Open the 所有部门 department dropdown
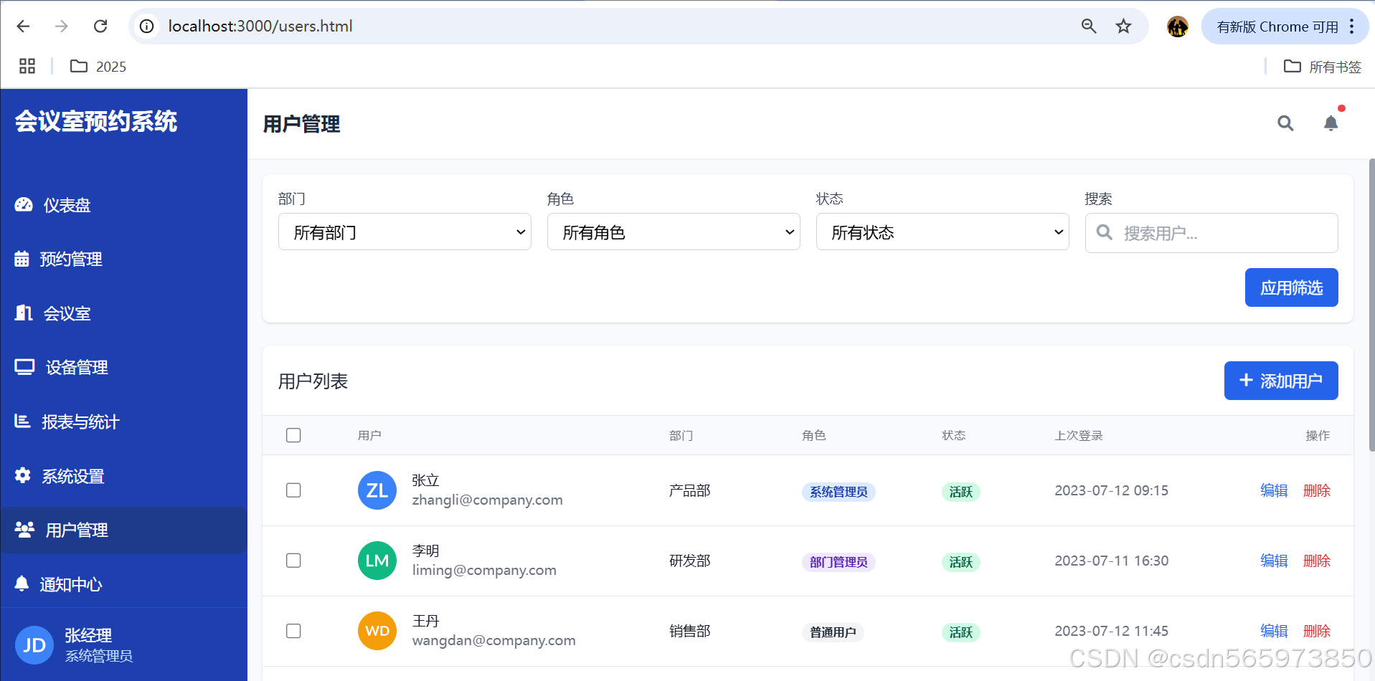The width and height of the screenshot is (1375, 681). [405, 232]
